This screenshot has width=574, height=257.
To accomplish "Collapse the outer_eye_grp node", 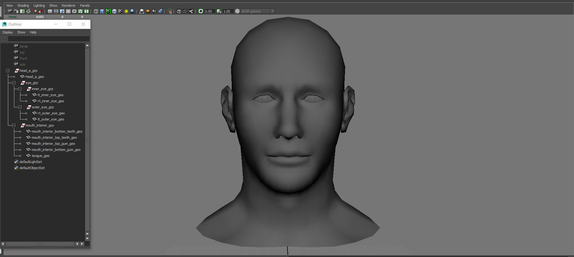I will pos(20,107).
